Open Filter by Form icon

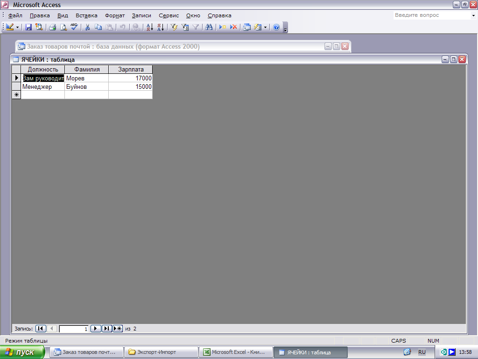pyautogui.click(x=185, y=27)
